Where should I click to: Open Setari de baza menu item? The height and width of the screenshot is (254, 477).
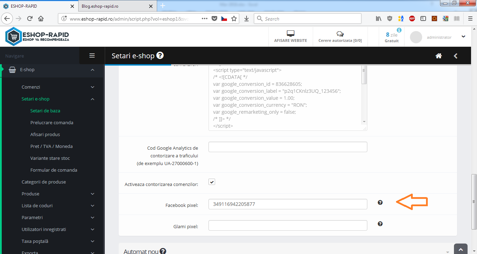(45, 111)
